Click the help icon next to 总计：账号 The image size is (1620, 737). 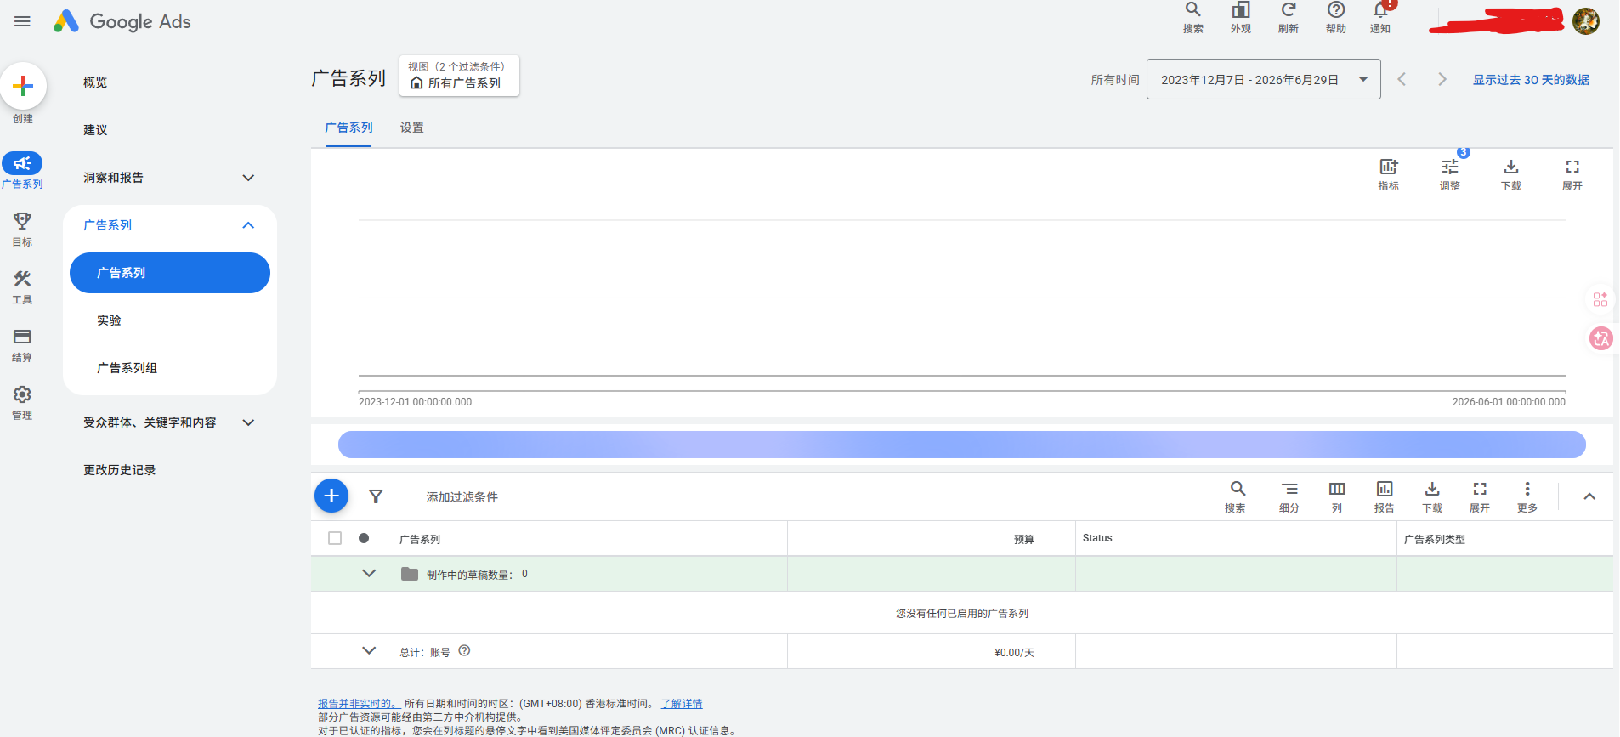(464, 651)
